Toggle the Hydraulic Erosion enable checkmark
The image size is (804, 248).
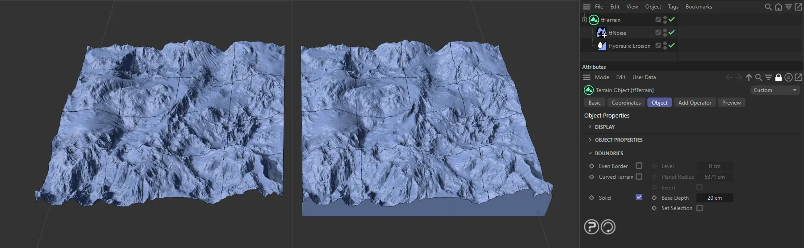tap(671, 45)
